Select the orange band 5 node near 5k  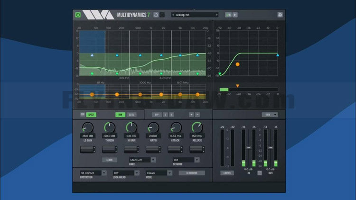click(x=180, y=95)
